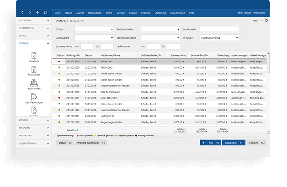Click status dot of order 2018032229
287x187 pixels.
point(59,67)
